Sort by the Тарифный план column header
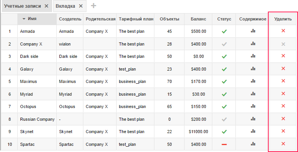Viewport: 298px width, 152px height. point(136,19)
